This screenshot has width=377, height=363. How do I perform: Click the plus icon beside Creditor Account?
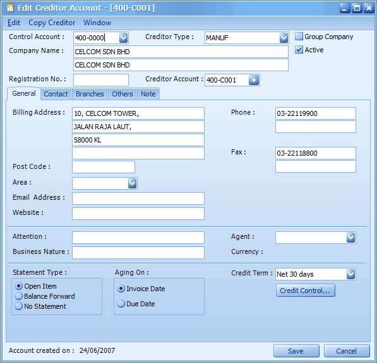pos(254,80)
